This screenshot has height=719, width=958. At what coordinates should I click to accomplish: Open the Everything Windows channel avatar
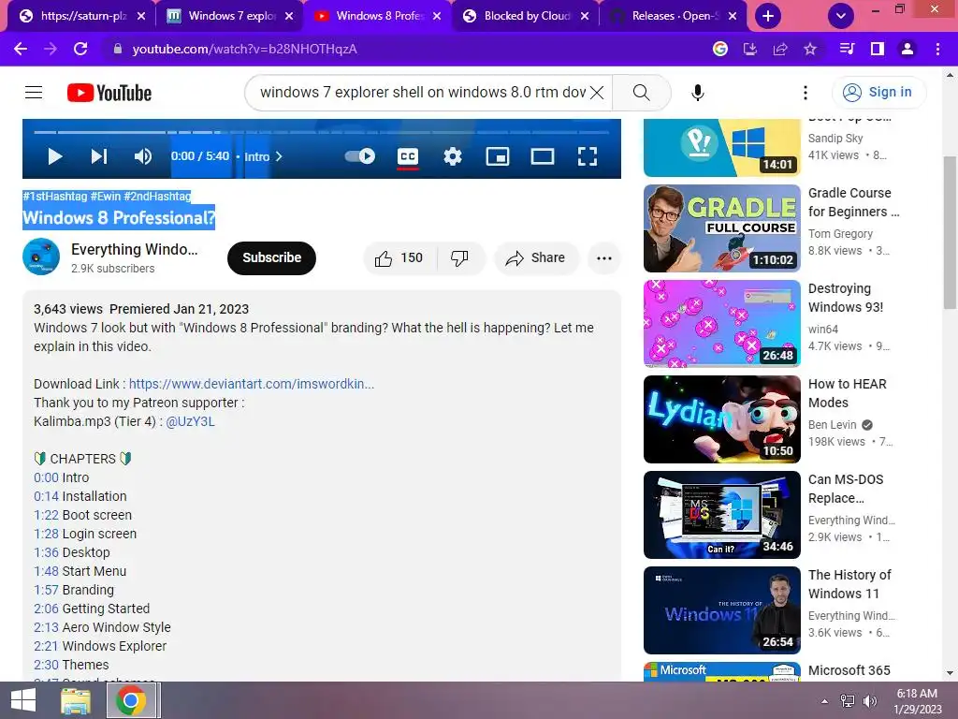41,257
